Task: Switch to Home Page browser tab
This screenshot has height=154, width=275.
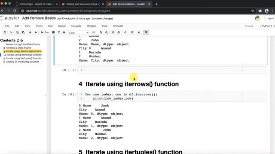Action: tap(37, 4)
